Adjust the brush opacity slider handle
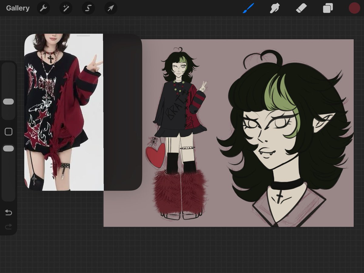The height and width of the screenshot is (273, 364). tap(8, 148)
